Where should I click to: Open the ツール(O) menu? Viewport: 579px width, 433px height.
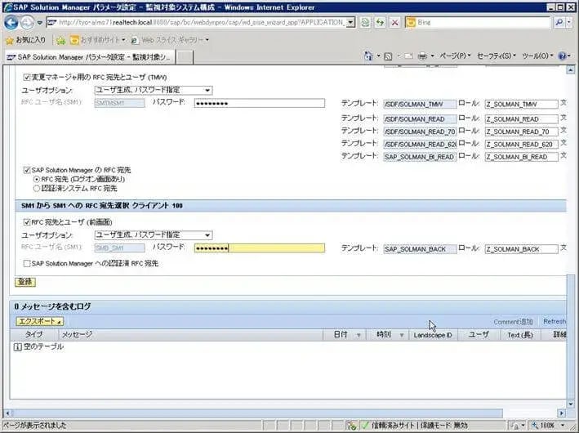click(x=537, y=56)
